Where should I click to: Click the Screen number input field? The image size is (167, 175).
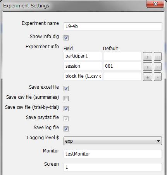pos(113,167)
